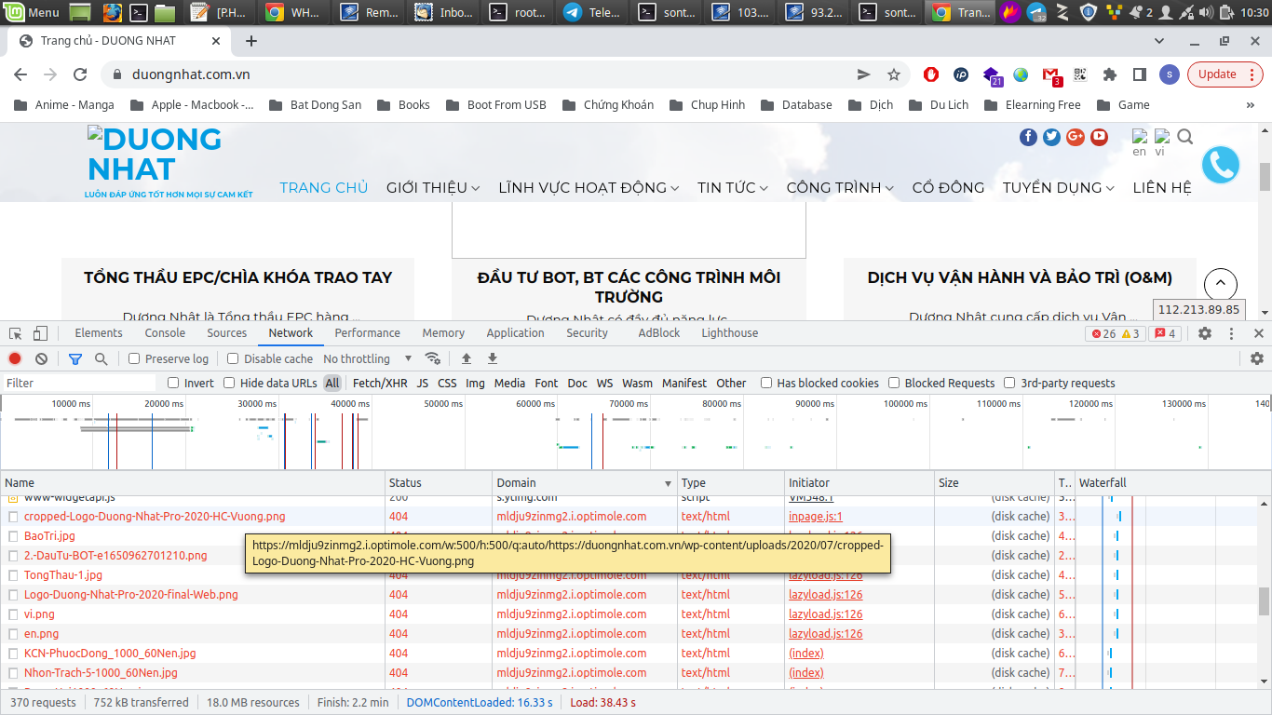
Task: Click the network Filter text field
Action: tap(79, 383)
